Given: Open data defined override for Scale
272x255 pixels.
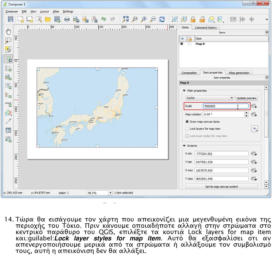Looking at the screenshot, I should (x=254, y=106).
